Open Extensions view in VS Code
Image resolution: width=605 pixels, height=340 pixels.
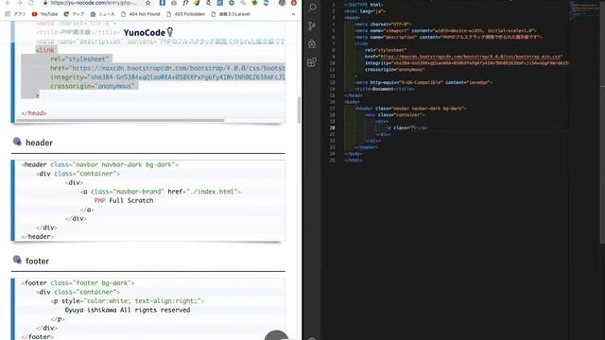click(312, 62)
